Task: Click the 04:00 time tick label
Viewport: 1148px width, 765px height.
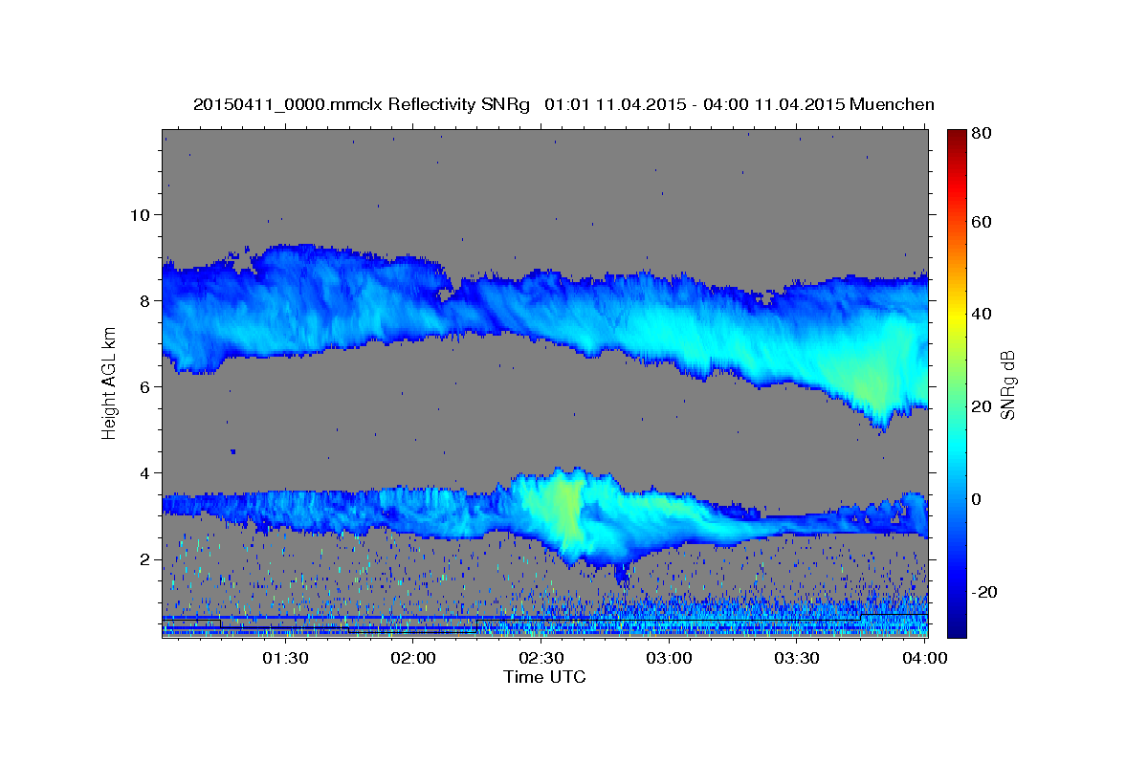Action: [x=925, y=658]
